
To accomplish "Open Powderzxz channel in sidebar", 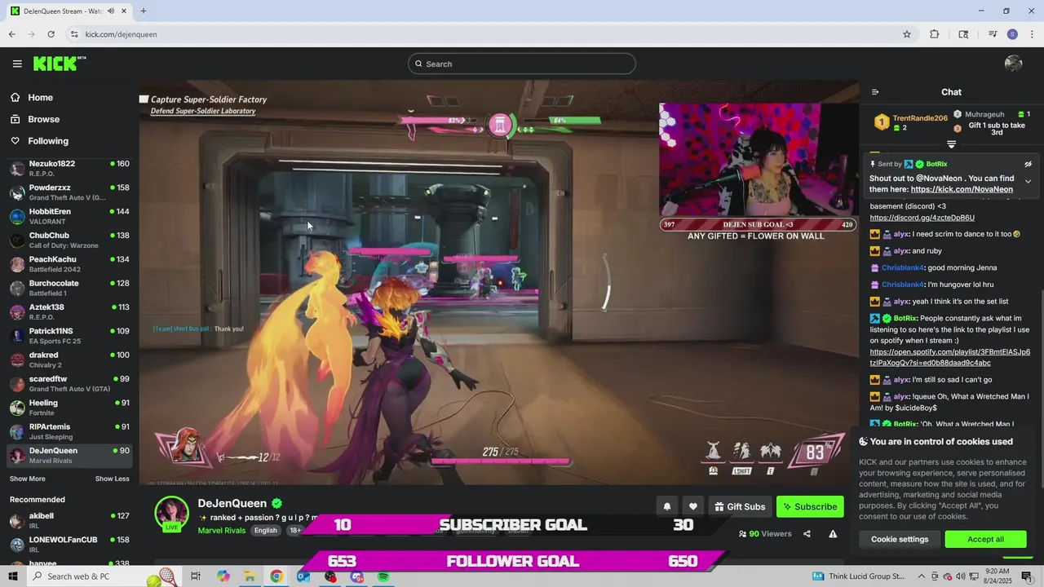I will pos(69,192).
